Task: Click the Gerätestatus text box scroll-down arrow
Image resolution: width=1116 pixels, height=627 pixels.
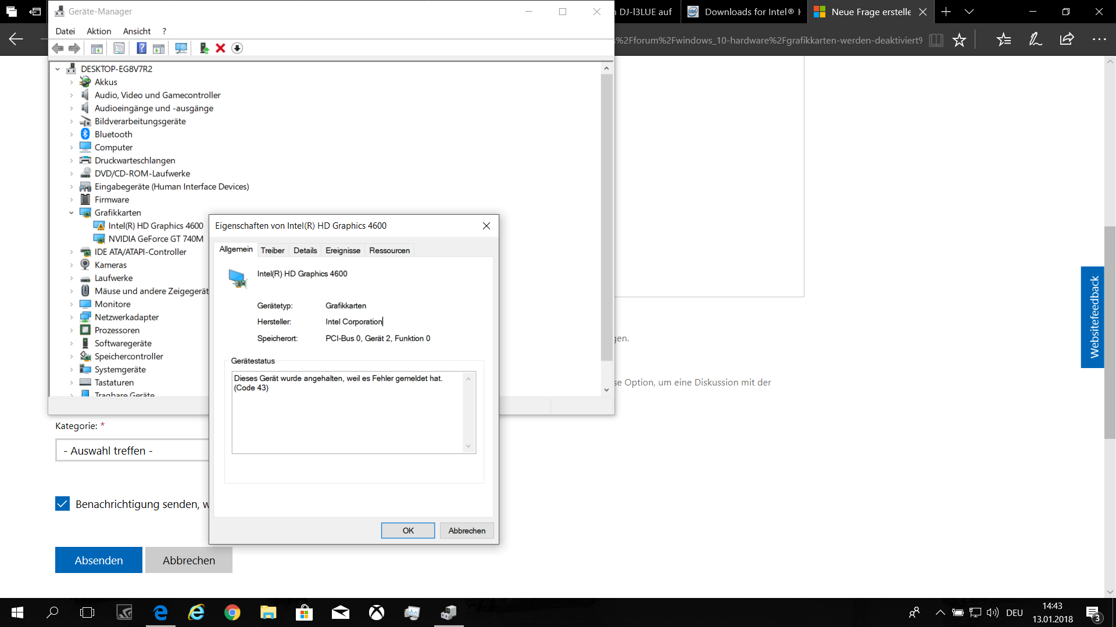Action: pyautogui.click(x=468, y=446)
